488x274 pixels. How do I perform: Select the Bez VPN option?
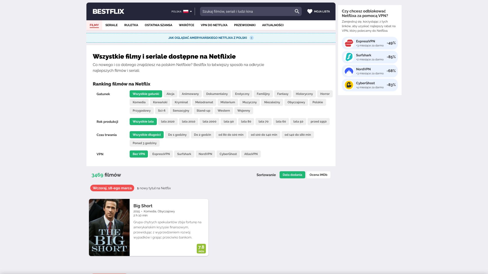tap(139, 154)
